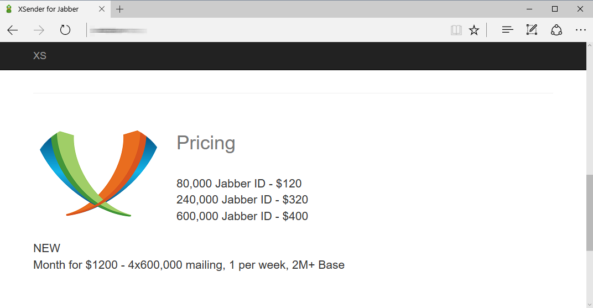Go back to the previous page
The width and height of the screenshot is (593, 308).
13,30
